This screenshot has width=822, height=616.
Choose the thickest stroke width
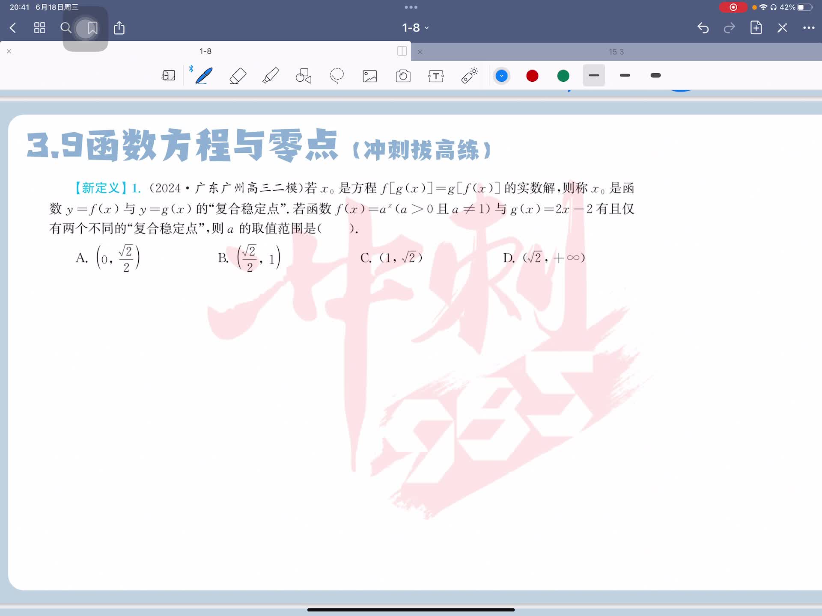click(655, 76)
